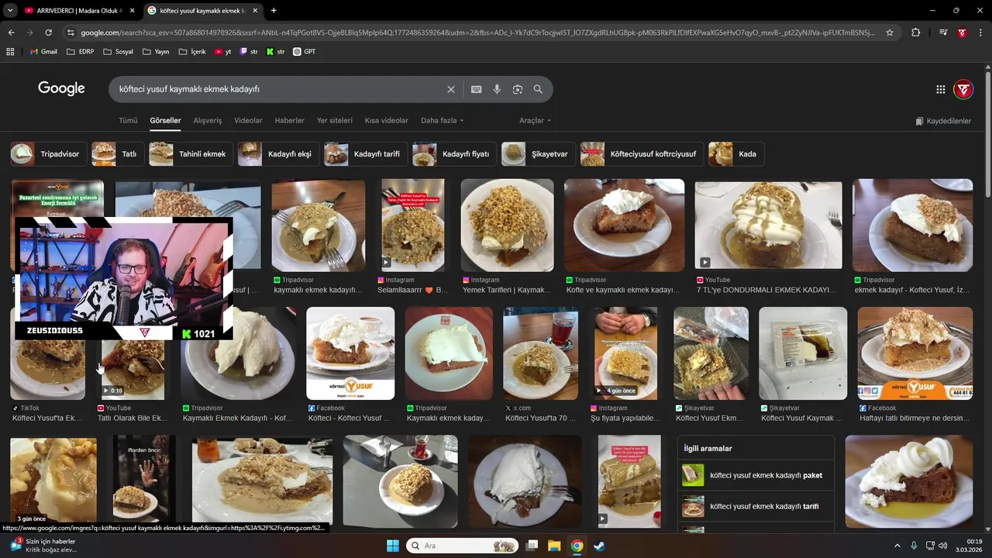Focus the Google search input field
The width and height of the screenshot is (992, 558).
point(279,89)
